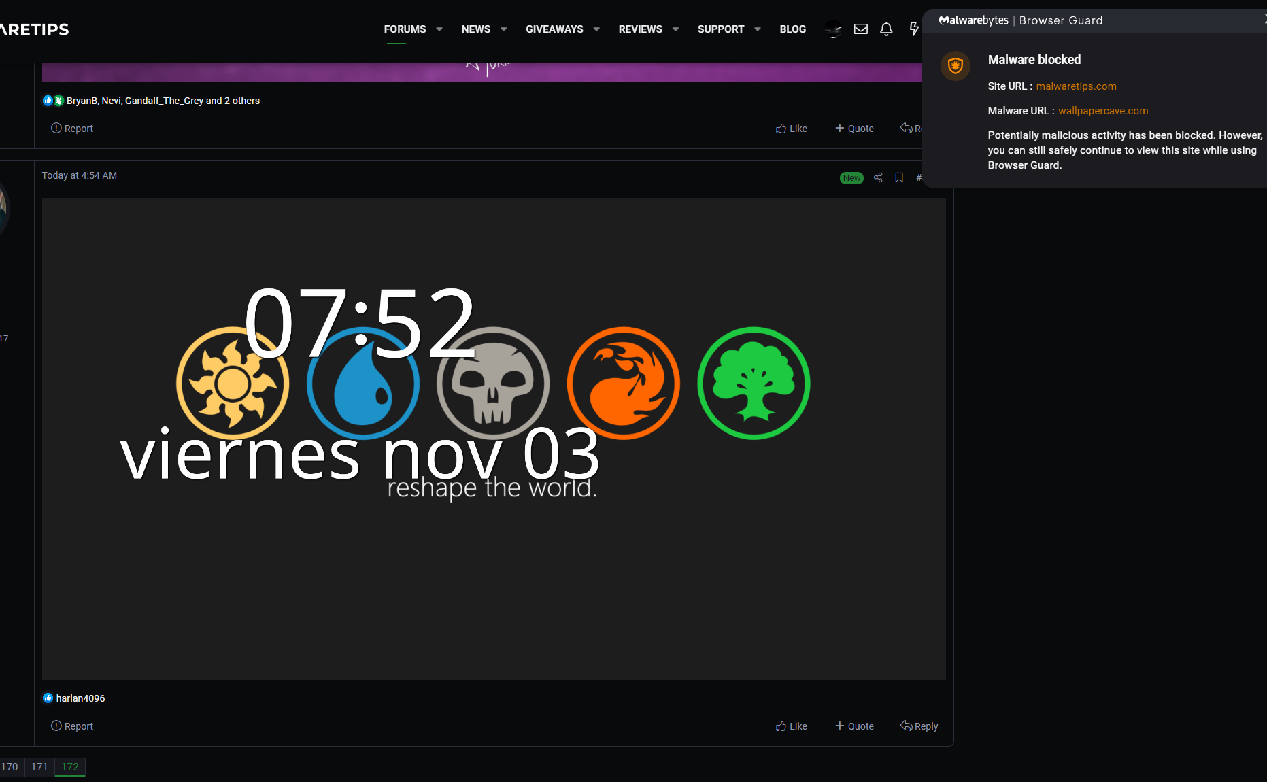Open the GIVEAWAYS navigation item
This screenshot has width=1267, height=782.
(x=554, y=29)
